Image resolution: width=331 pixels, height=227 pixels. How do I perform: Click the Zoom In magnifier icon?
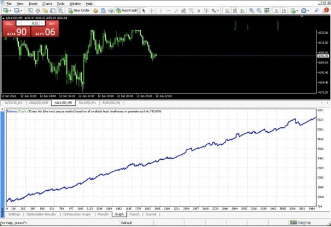pyautogui.click(x=251, y=10)
